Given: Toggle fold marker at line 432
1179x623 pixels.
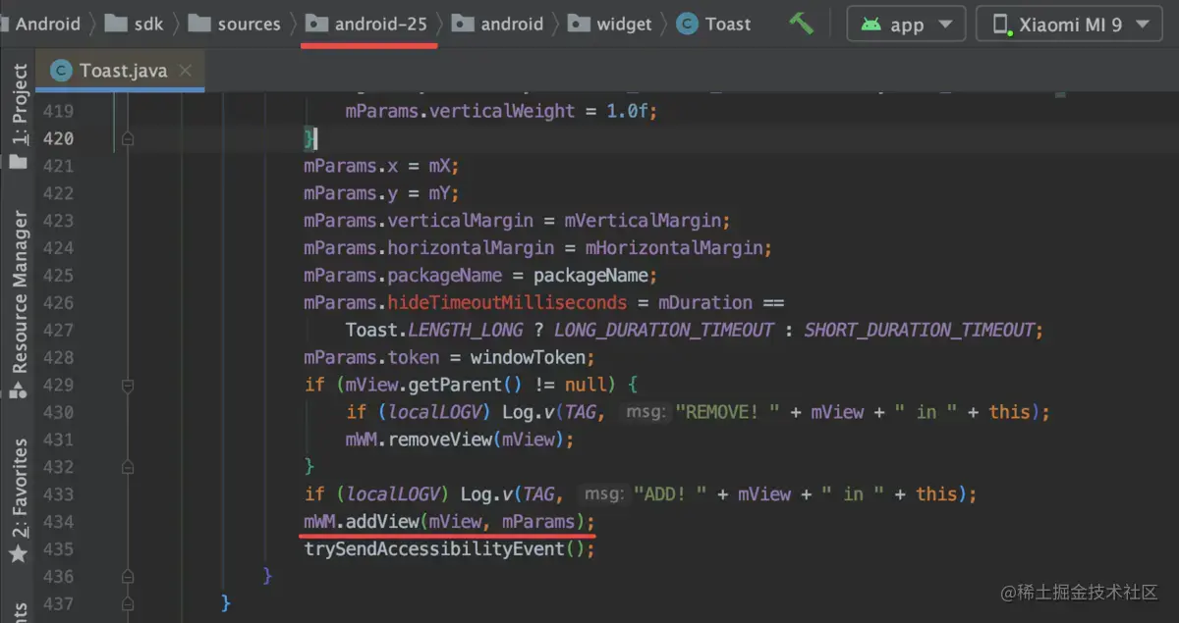Looking at the screenshot, I should [x=127, y=467].
